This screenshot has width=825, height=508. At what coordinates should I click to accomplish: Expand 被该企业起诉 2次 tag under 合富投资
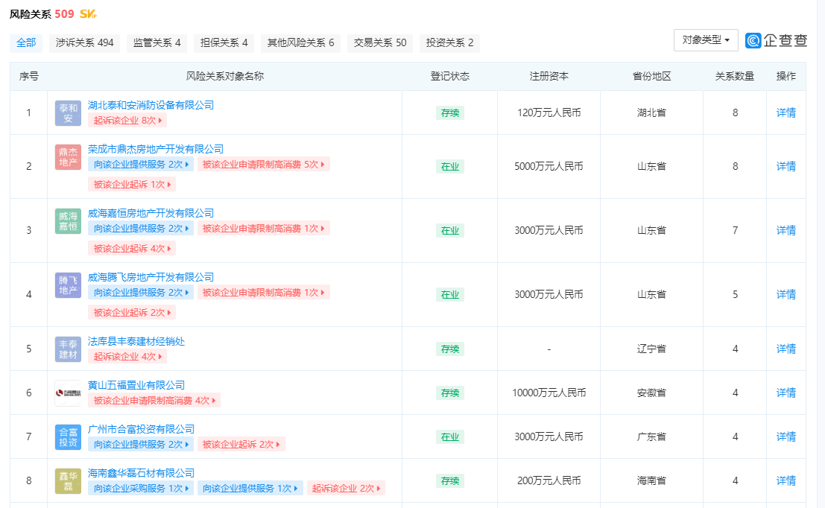(x=241, y=445)
